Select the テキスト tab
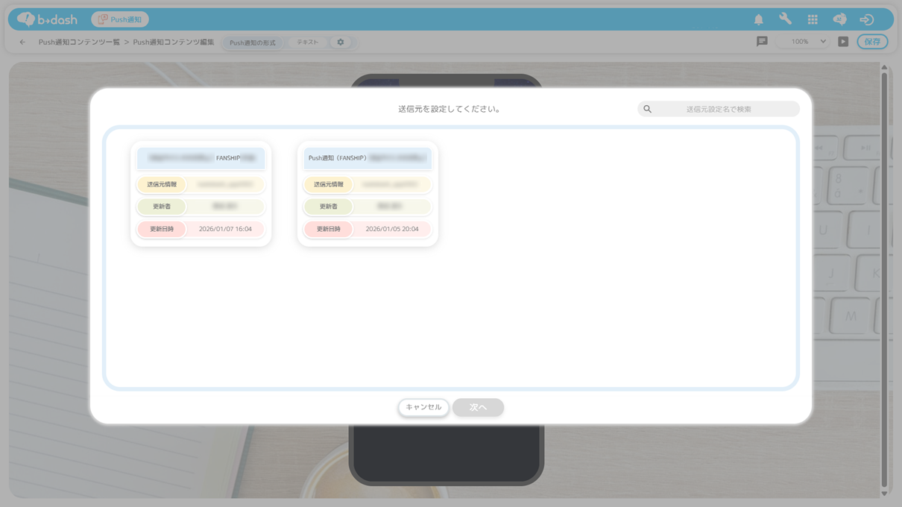This screenshot has width=902, height=507. click(307, 42)
